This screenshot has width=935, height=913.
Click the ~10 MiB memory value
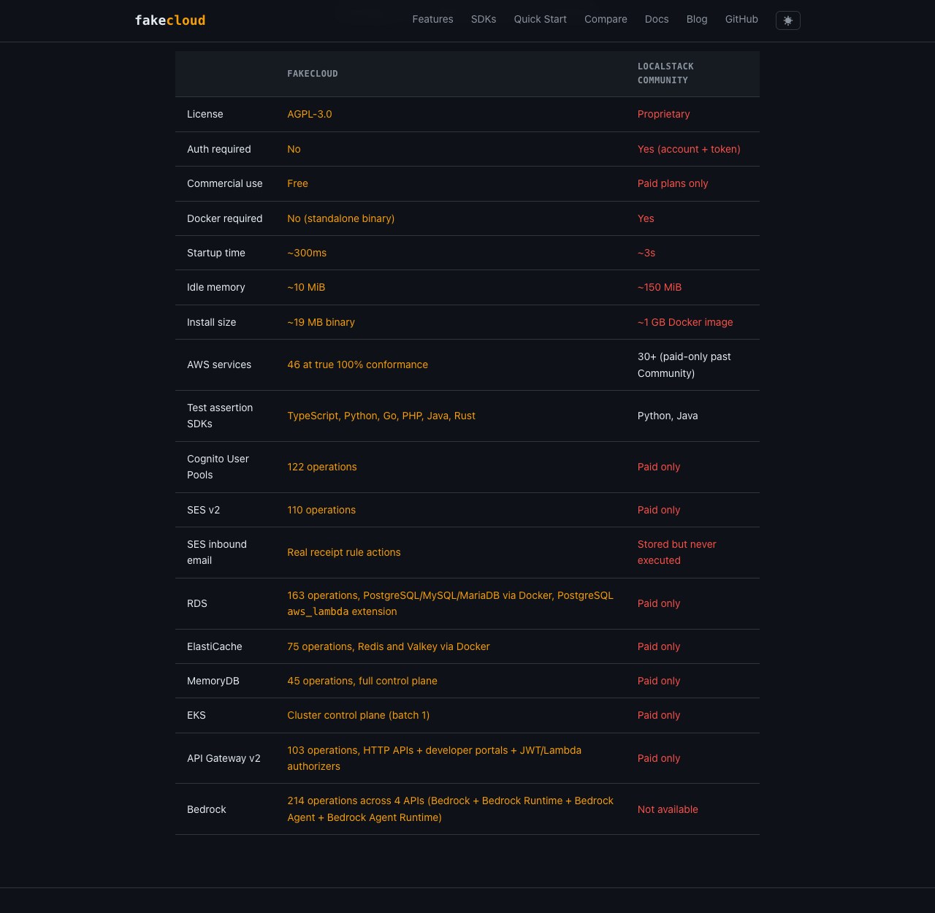coord(306,288)
